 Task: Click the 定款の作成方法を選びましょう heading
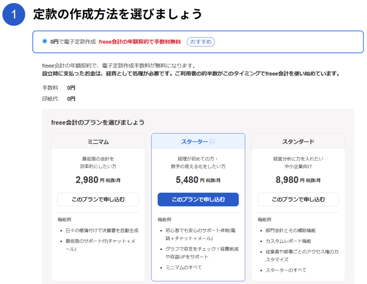pos(118,14)
